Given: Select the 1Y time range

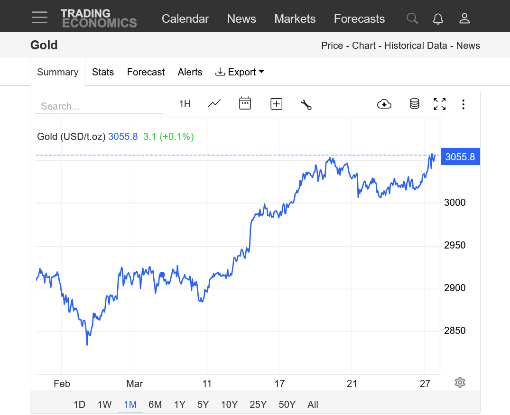Looking at the screenshot, I should 179,405.
